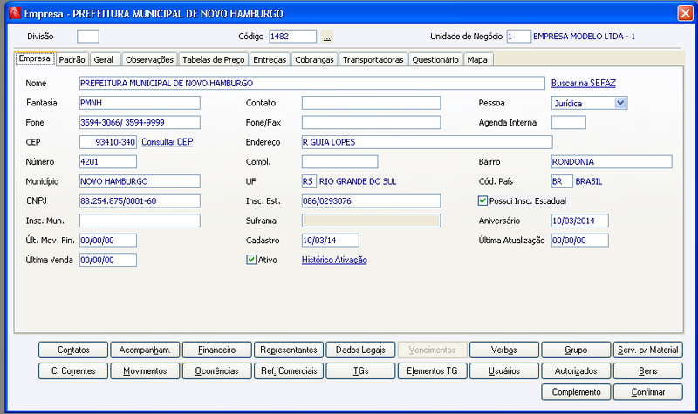Click the Agenda Interna field
This screenshot has width=698, height=414.
coord(569,122)
